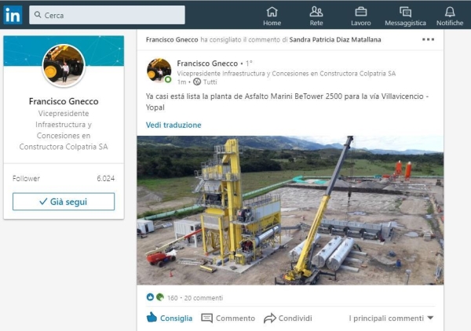The image size is (471, 331).
Task: Like the post with Consiglia
Action: [x=169, y=318]
